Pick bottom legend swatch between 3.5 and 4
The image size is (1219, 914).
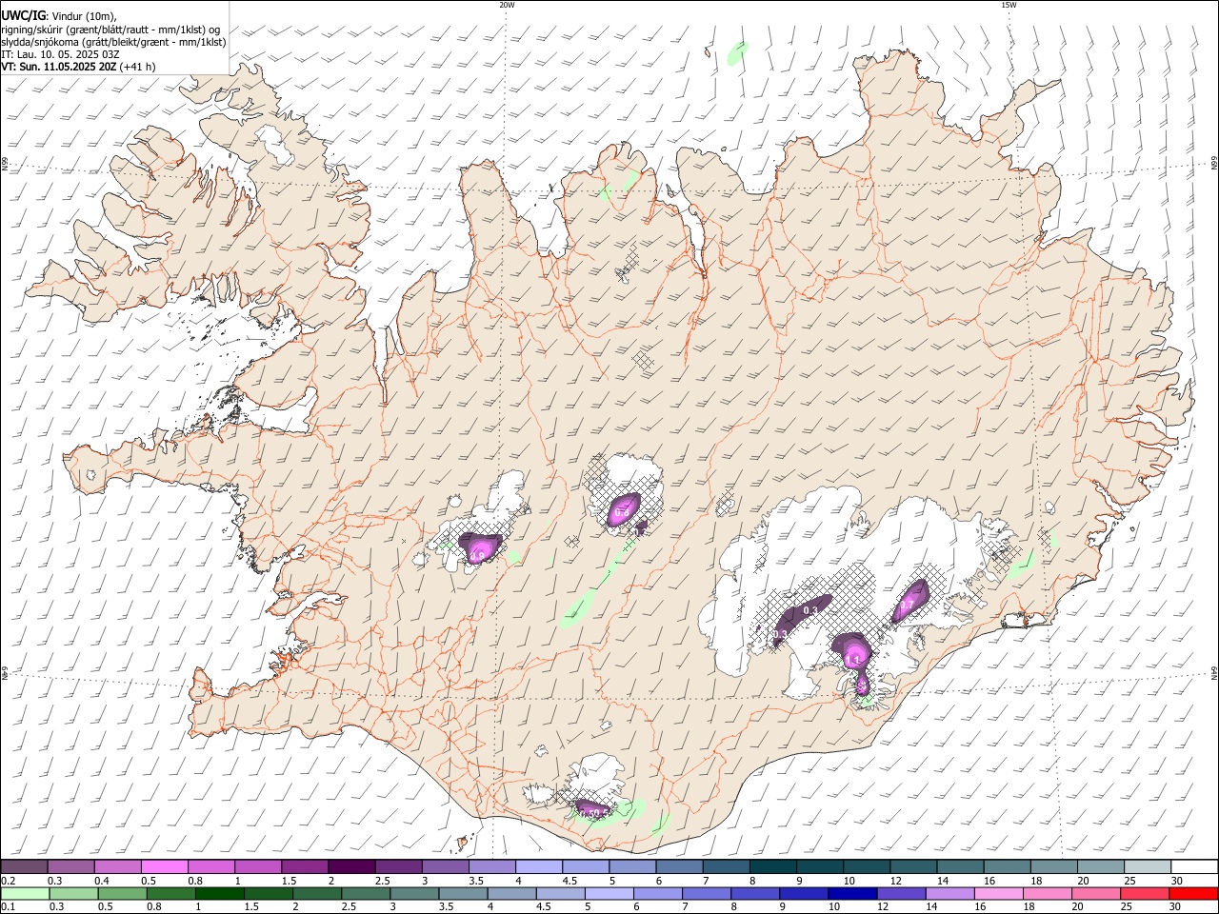(464, 893)
